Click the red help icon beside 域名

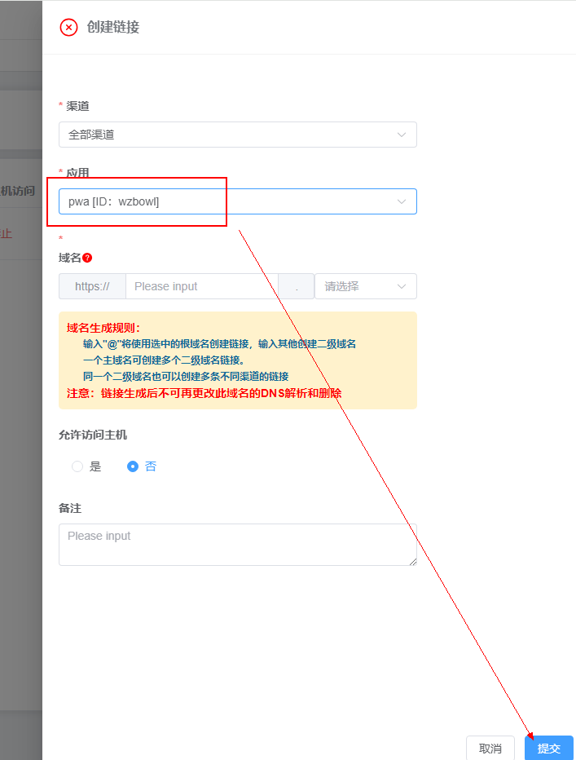[87, 258]
